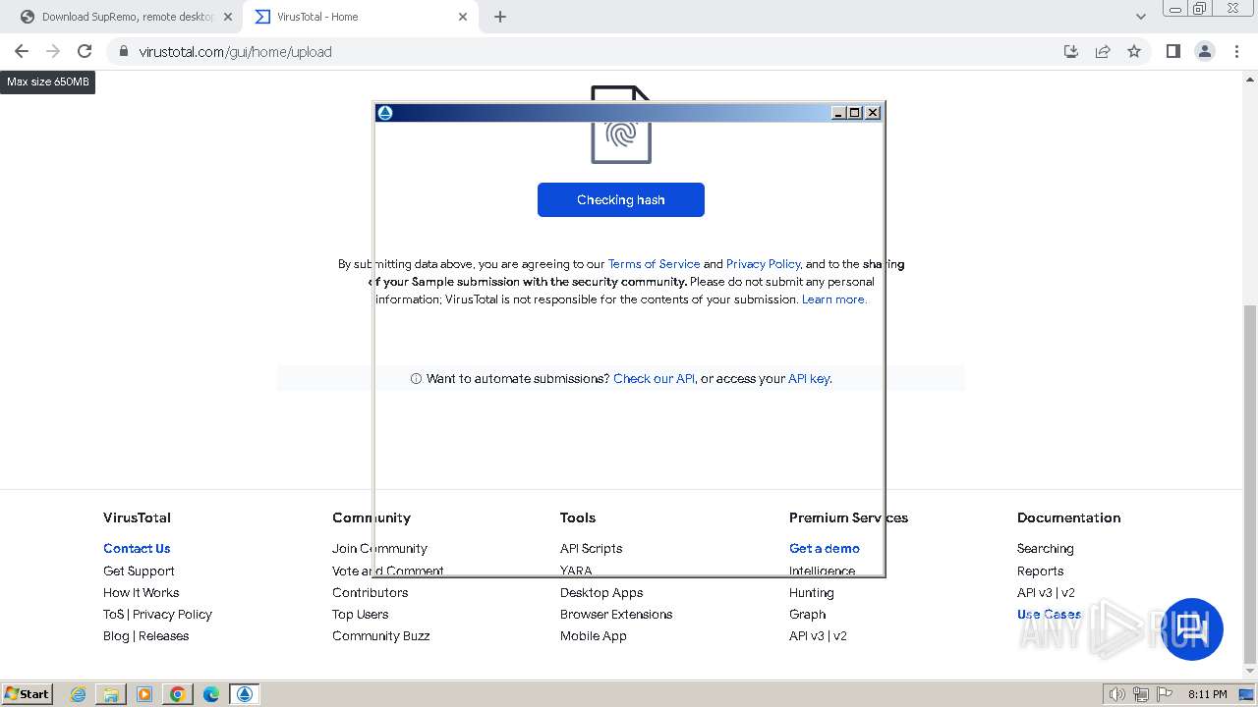Viewport: 1258px width, 707px height.
Task: Open How It Works footer link
Action: click(x=142, y=592)
